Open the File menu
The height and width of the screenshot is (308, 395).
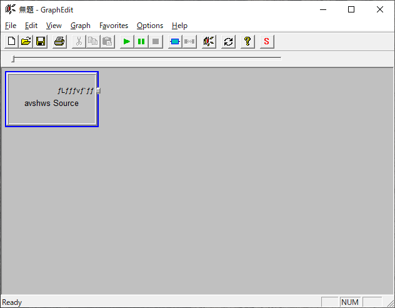(11, 26)
